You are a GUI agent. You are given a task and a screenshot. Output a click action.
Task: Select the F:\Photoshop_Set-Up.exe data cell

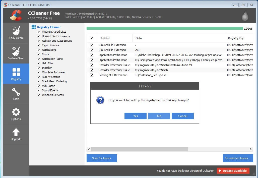(x=151, y=75)
